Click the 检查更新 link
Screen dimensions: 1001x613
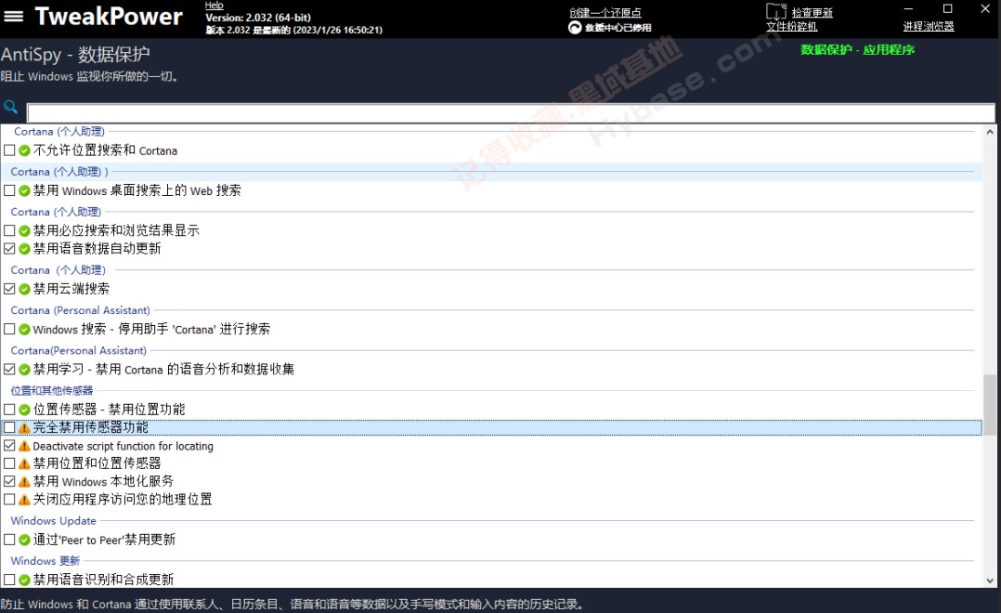point(812,12)
